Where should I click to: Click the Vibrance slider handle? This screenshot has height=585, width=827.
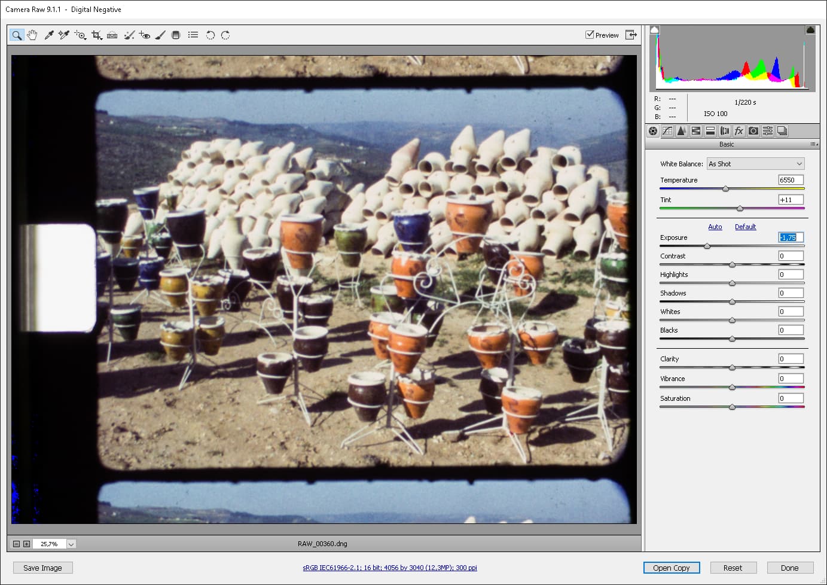732,387
